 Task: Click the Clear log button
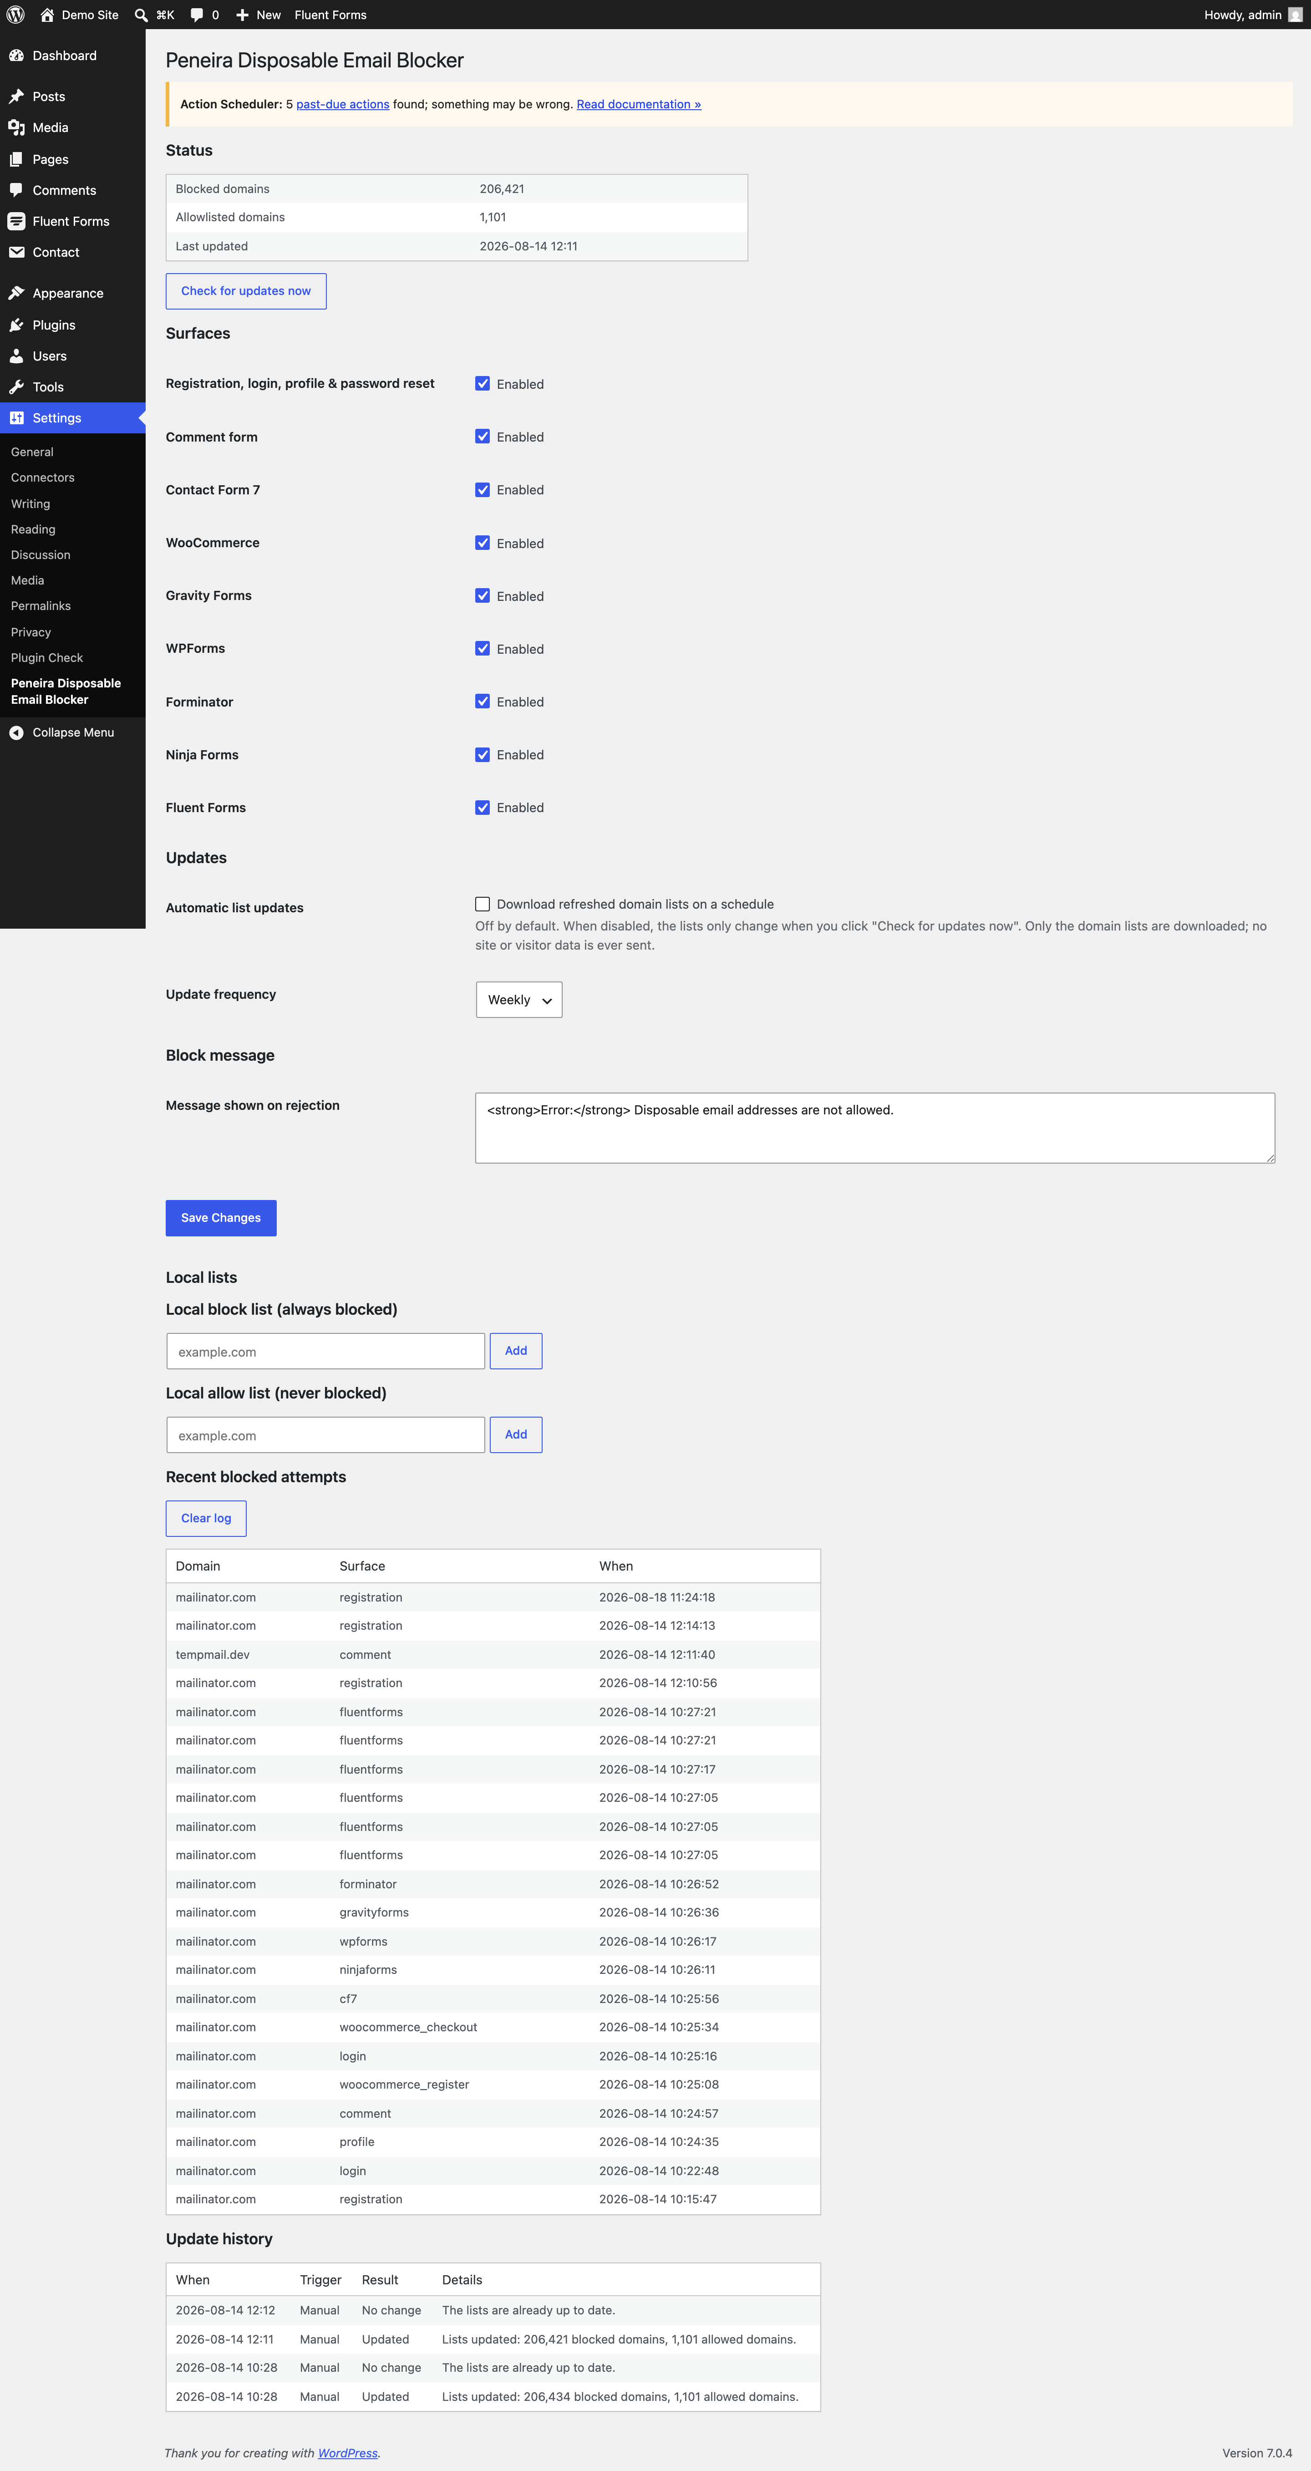206,1519
